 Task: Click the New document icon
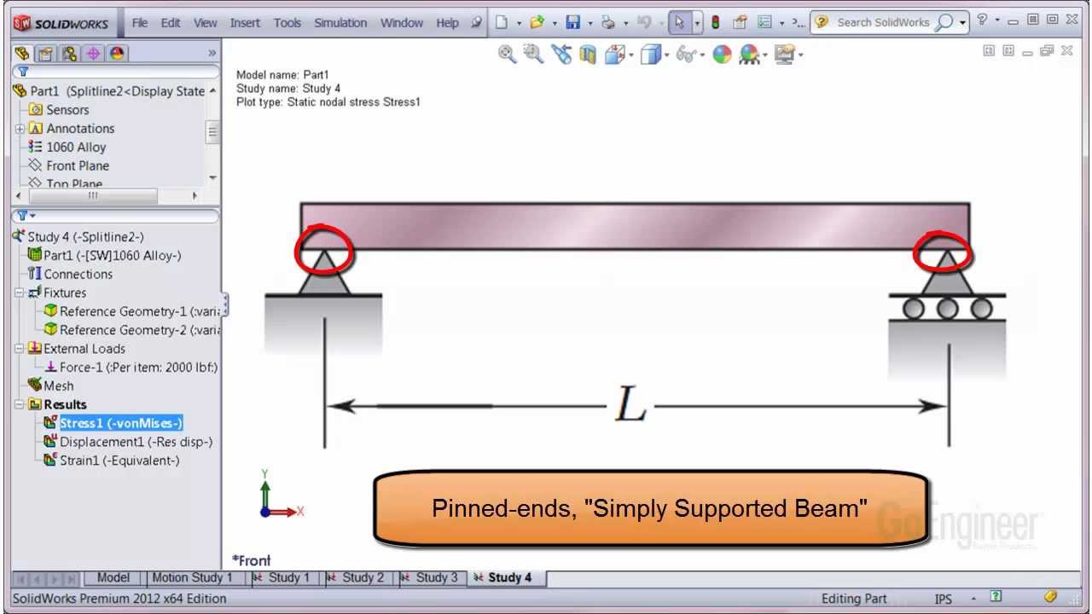click(502, 22)
